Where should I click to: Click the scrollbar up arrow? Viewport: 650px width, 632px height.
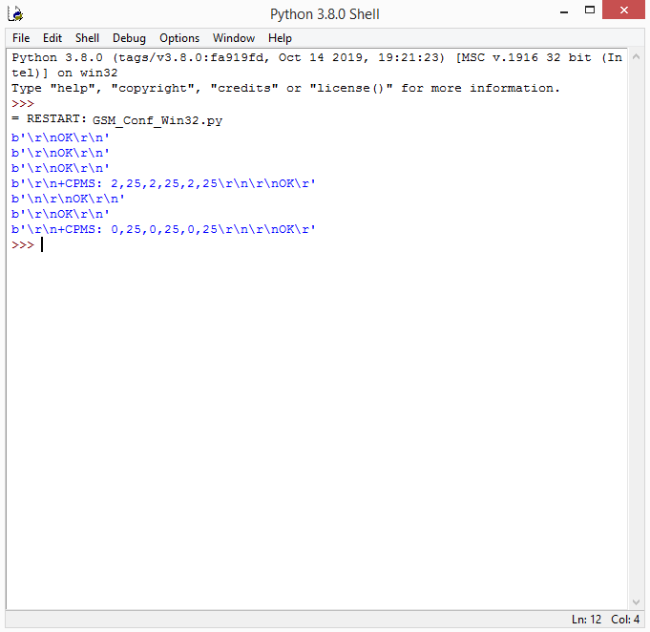click(636, 56)
